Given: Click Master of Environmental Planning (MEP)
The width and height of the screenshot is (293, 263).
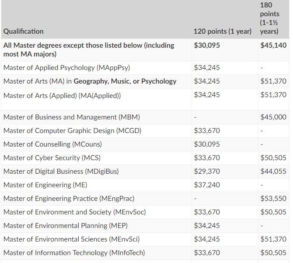Looking at the screenshot, I should tap(66, 225).
